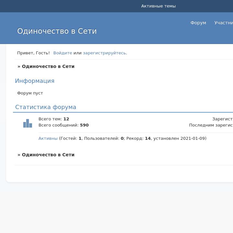Open the Активные темы link
This screenshot has height=233, width=233.
(x=158, y=6)
